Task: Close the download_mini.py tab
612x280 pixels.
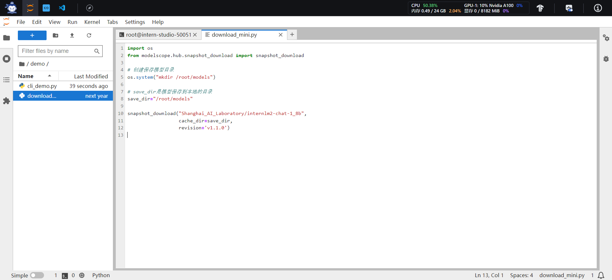Action: click(281, 35)
